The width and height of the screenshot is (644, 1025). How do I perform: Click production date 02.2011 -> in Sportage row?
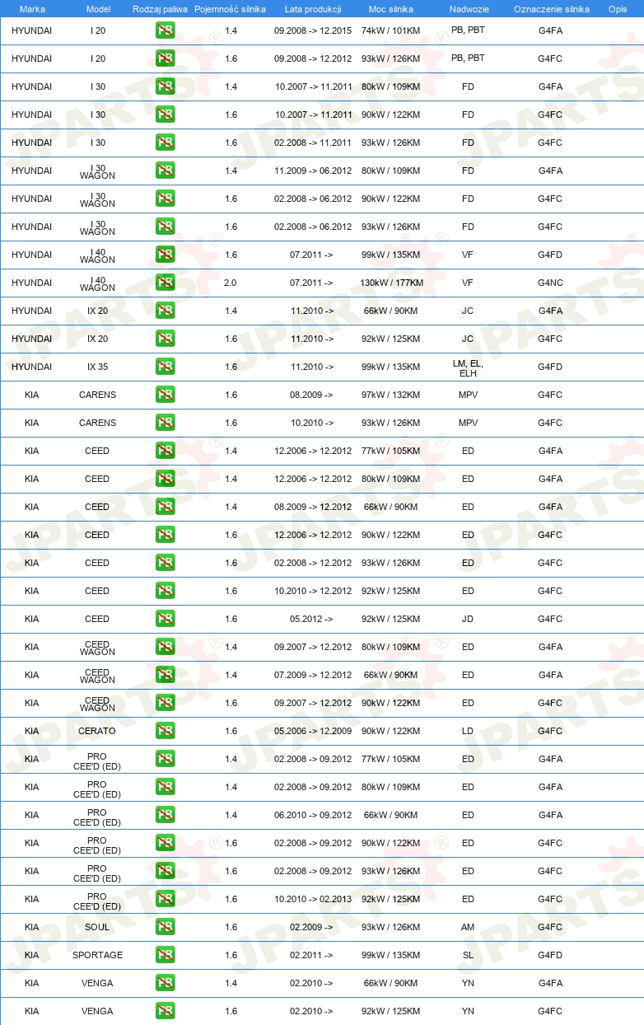311,955
